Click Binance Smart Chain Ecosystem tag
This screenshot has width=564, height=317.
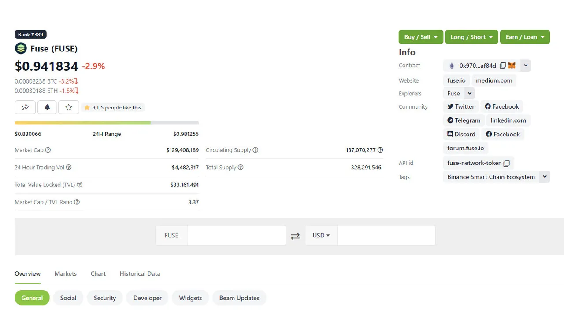[x=491, y=177]
